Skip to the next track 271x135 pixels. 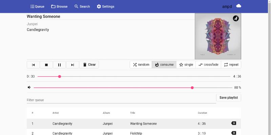pyautogui.click(x=72, y=65)
